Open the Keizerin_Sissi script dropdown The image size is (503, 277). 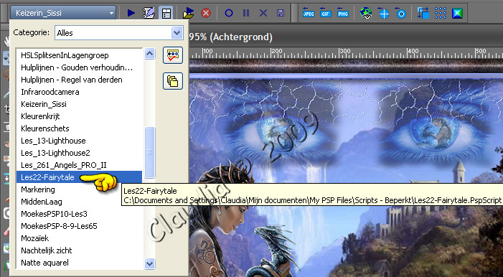click(63, 13)
